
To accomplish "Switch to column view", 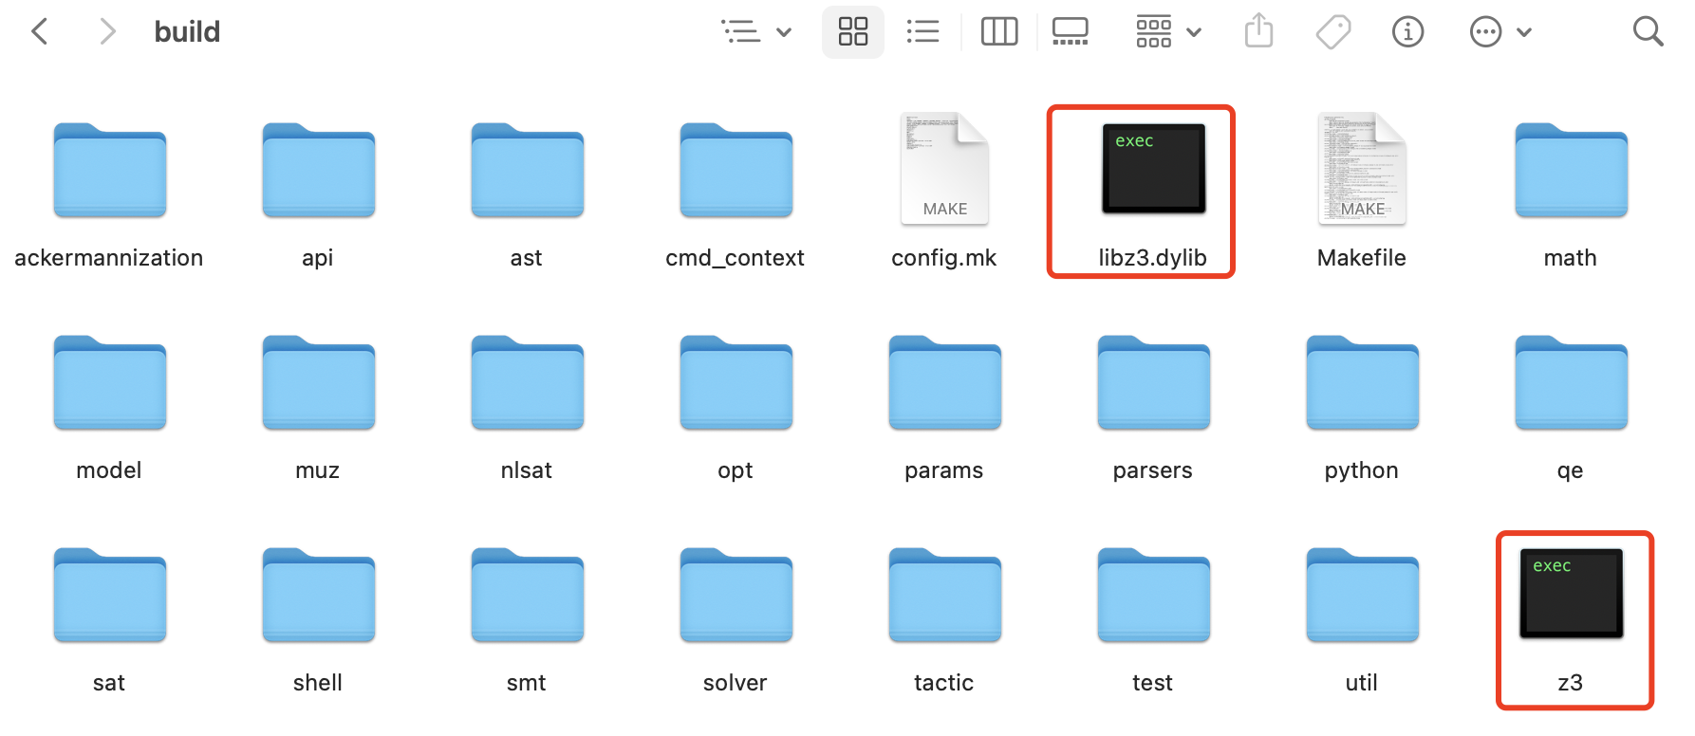I will pos(998,31).
